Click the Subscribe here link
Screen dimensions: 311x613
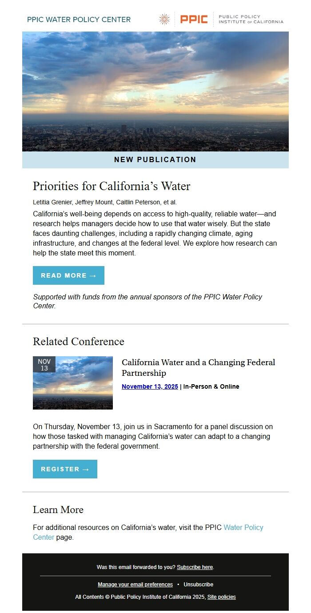(x=195, y=567)
